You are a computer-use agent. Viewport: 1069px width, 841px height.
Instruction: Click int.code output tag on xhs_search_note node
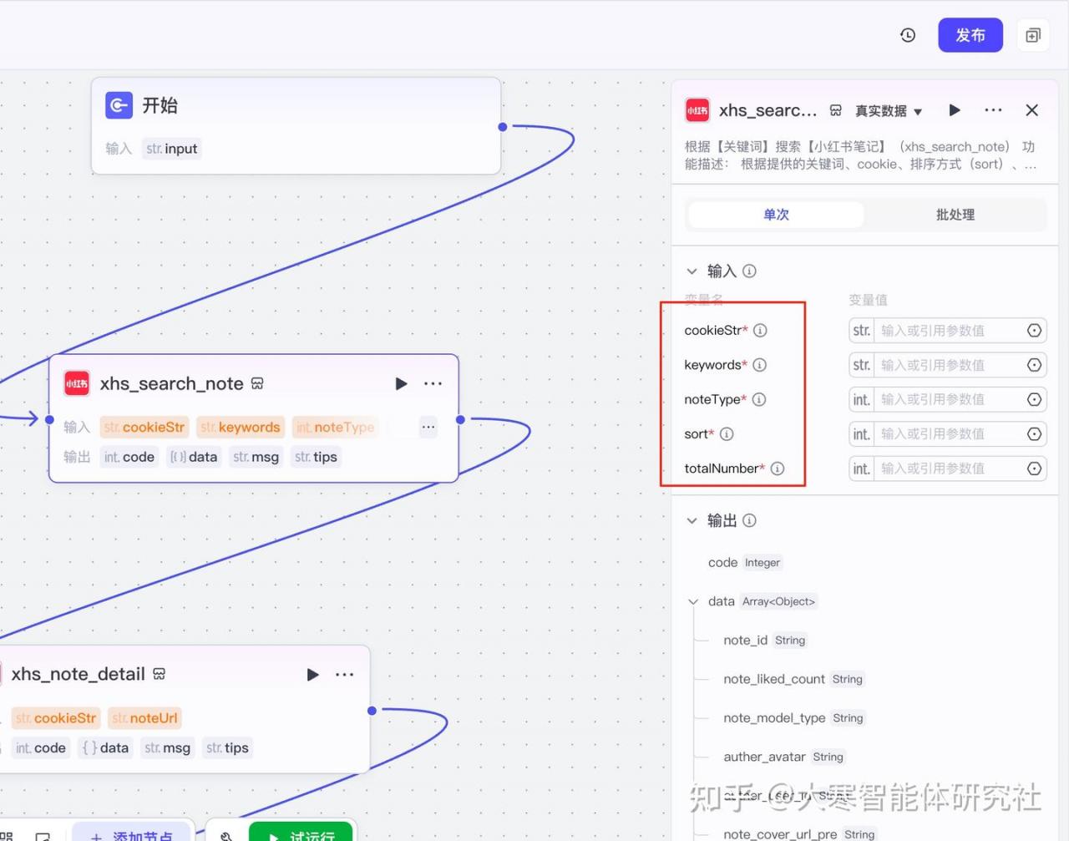tap(129, 457)
